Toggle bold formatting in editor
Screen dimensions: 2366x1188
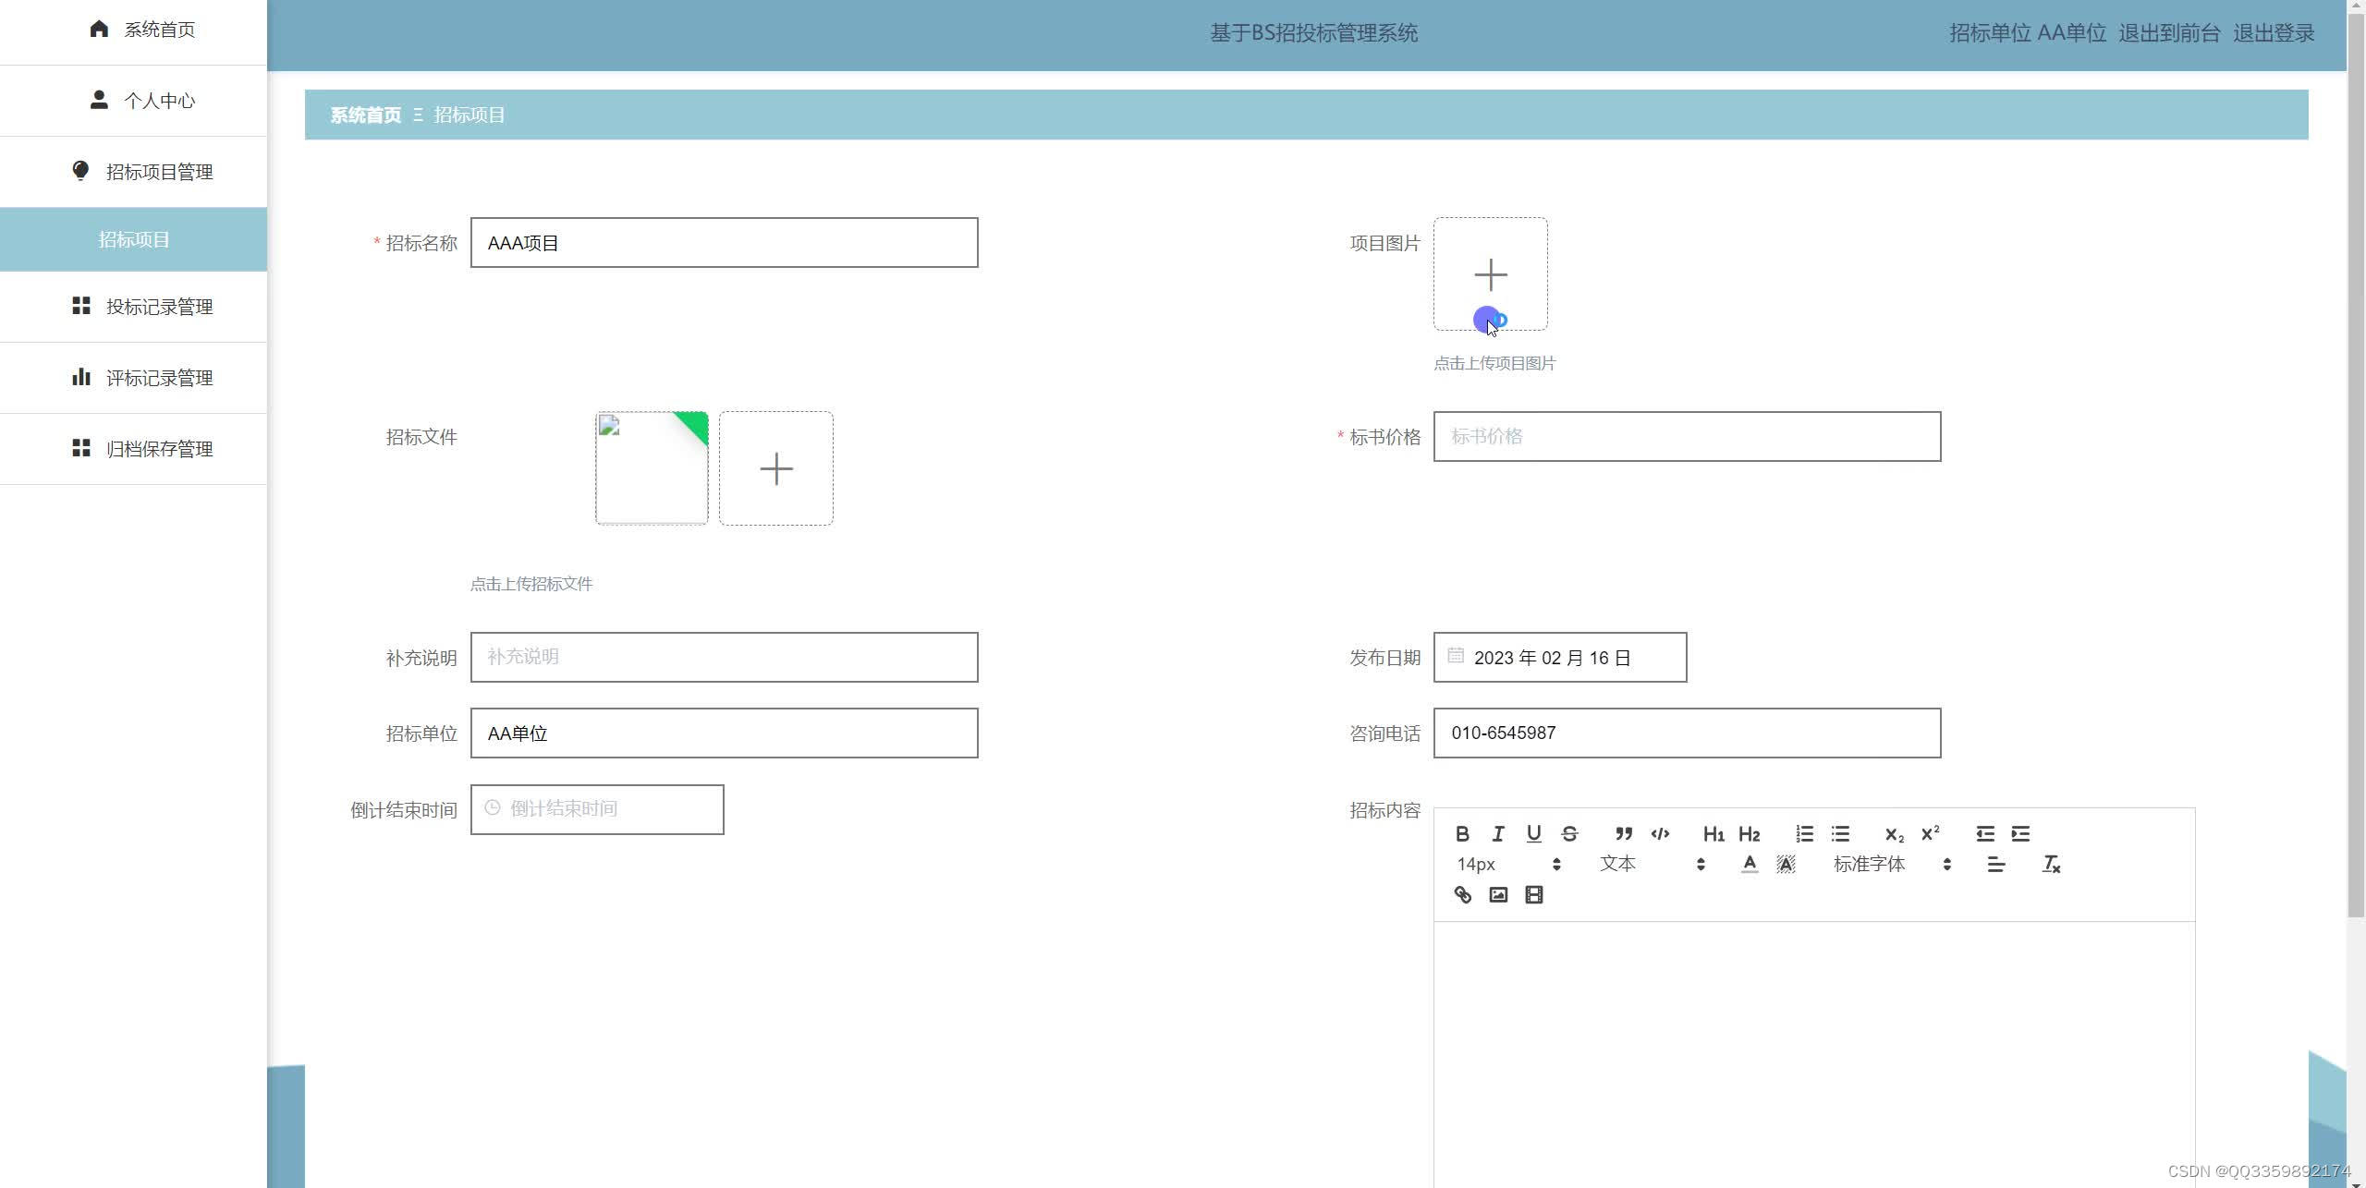point(1462,834)
